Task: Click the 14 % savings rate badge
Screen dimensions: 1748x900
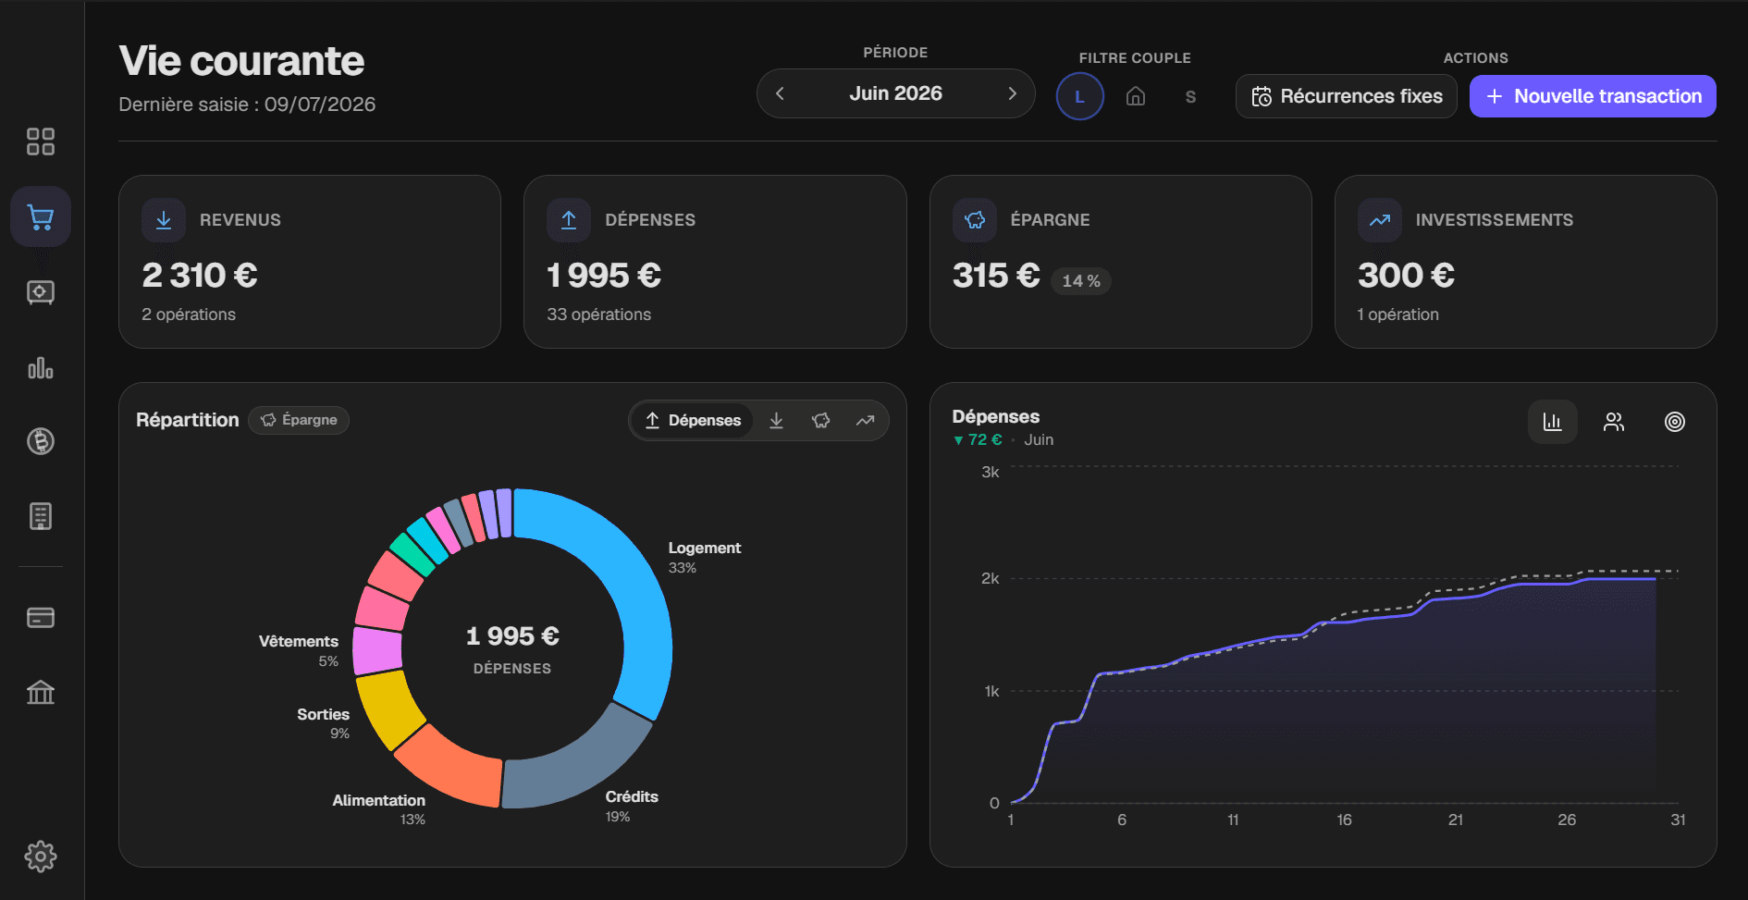Action: click(1080, 281)
